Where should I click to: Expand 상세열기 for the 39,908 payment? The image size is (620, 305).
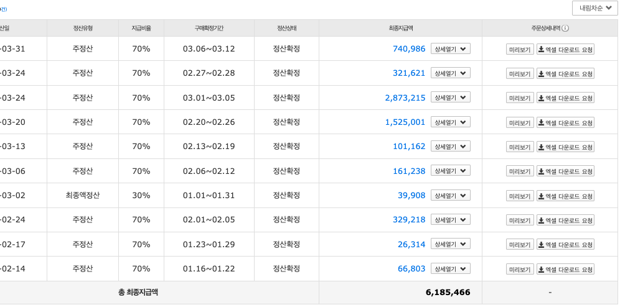pos(450,196)
